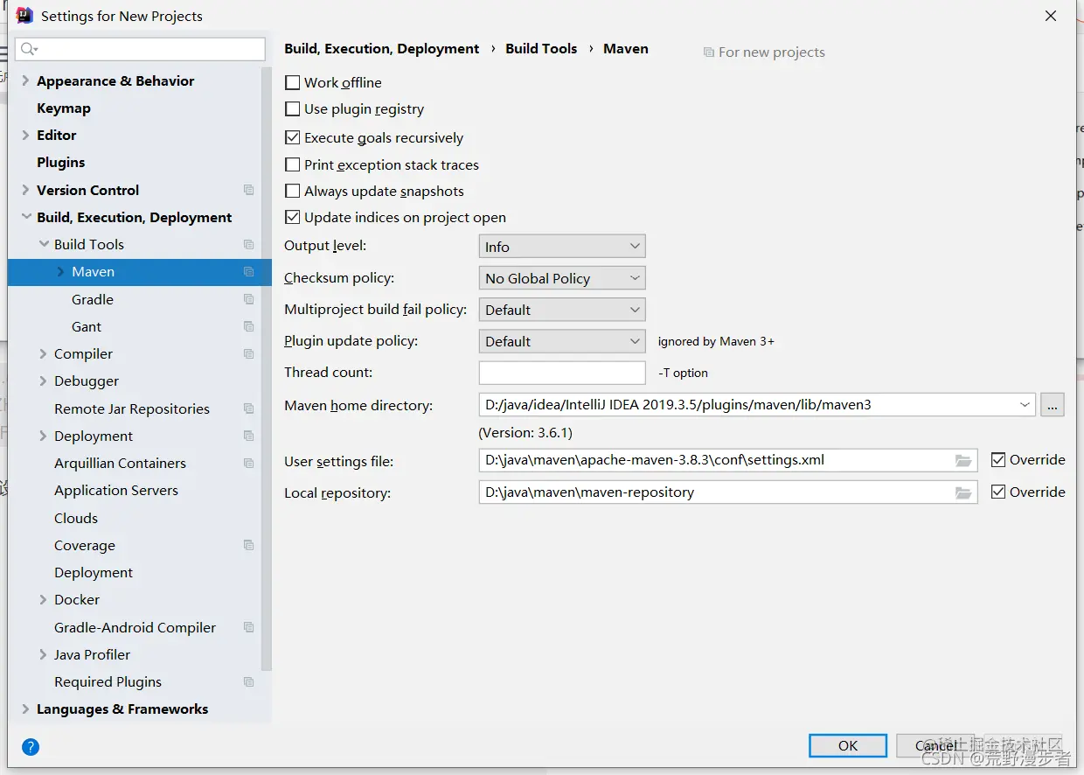Toggle Override for User settings file
1084x775 pixels.
point(998,460)
